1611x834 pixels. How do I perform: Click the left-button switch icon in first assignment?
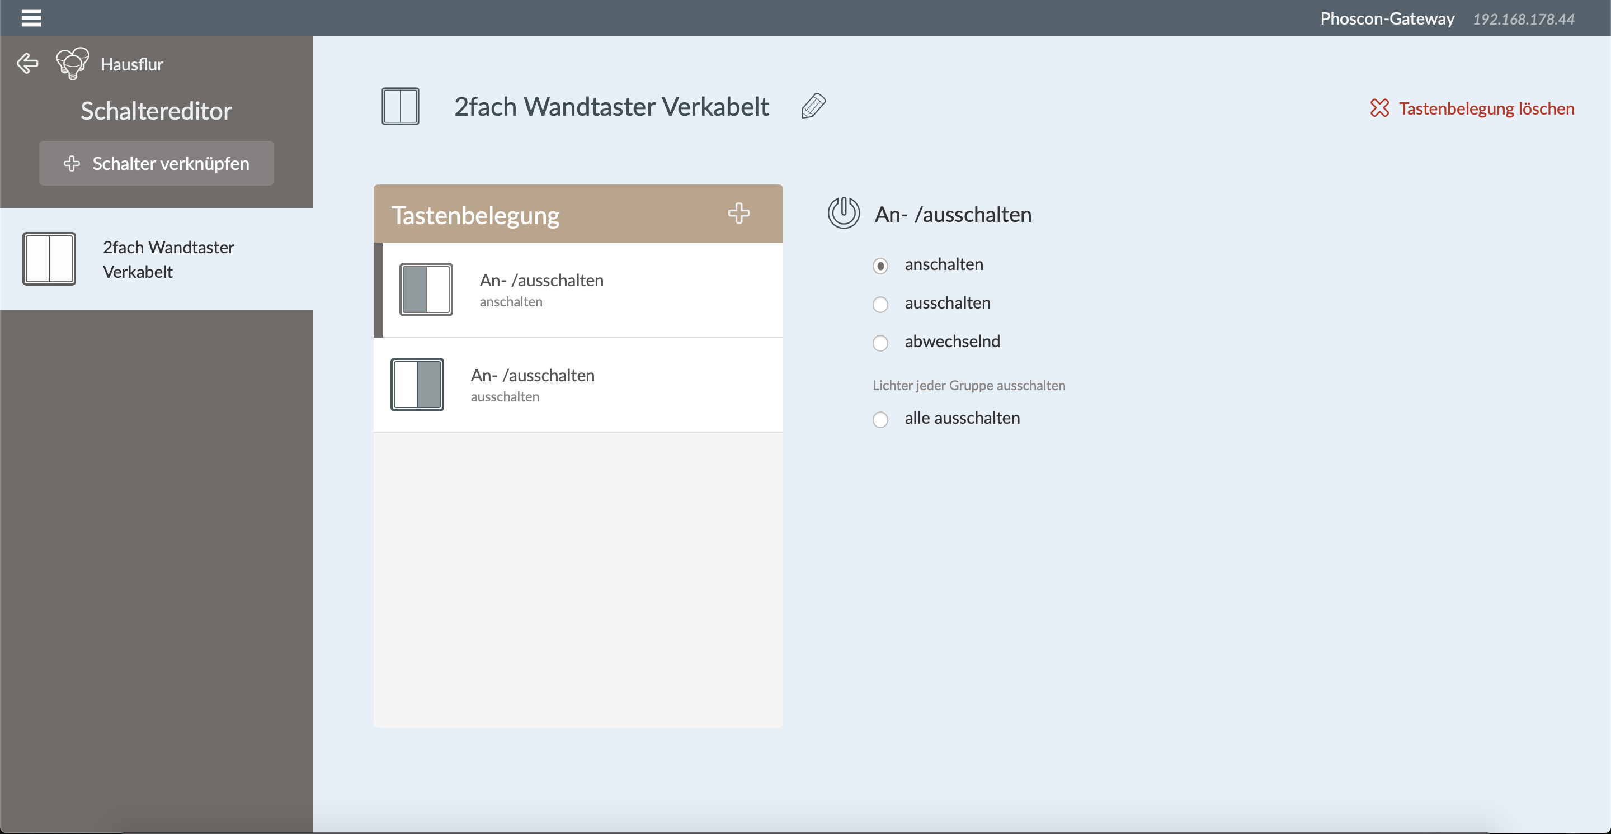coord(426,289)
